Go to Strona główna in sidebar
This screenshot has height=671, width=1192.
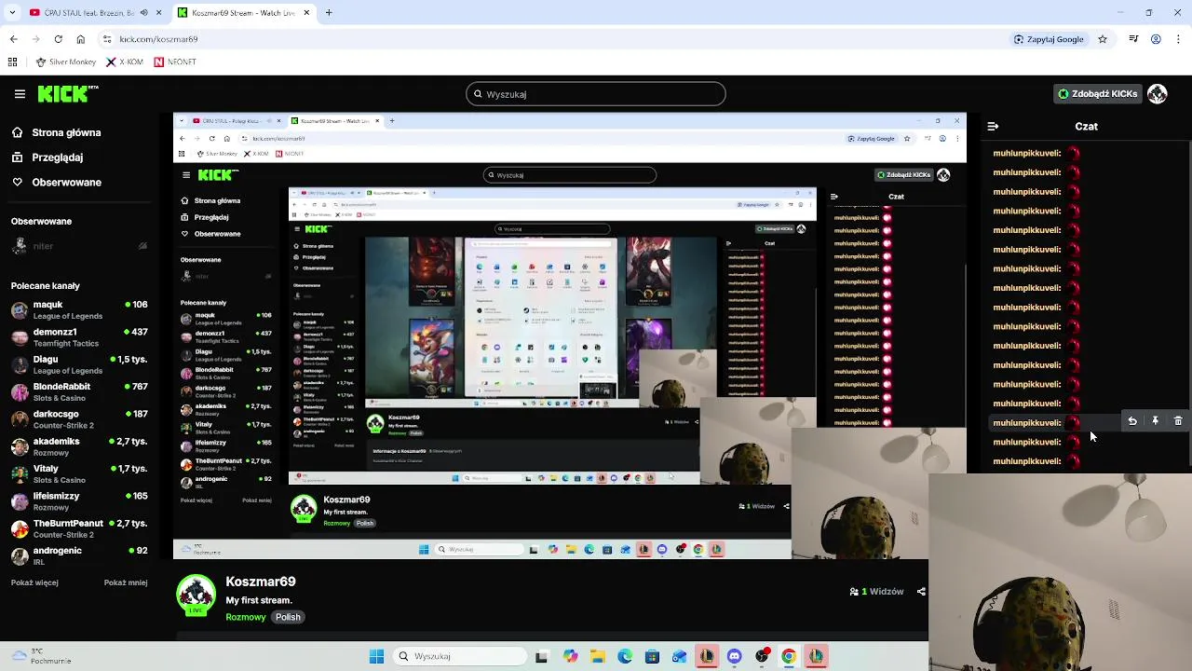click(x=56, y=132)
